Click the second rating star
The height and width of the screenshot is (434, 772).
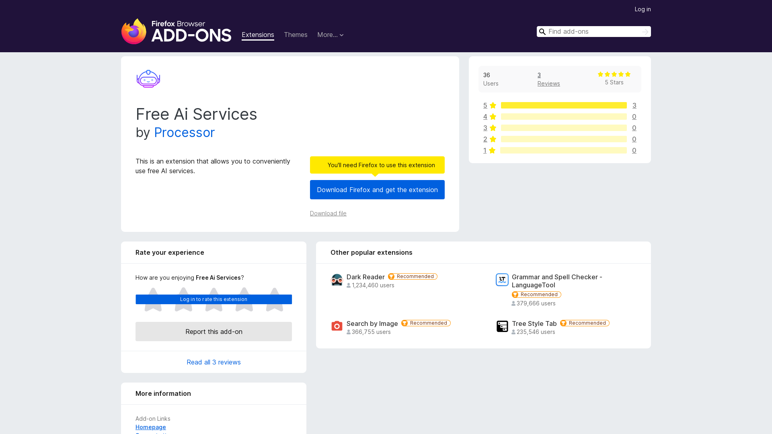183,299
